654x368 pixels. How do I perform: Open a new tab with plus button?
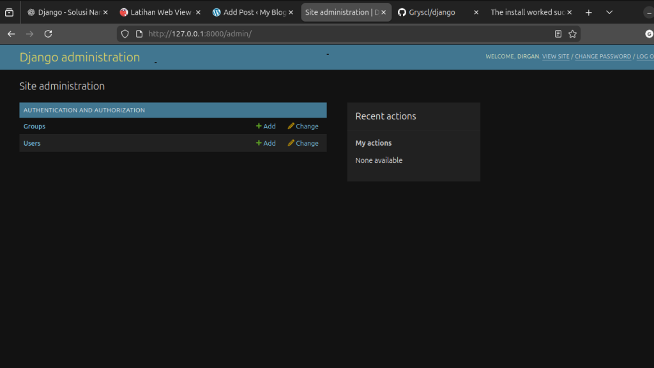pyautogui.click(x=589, y=12)
